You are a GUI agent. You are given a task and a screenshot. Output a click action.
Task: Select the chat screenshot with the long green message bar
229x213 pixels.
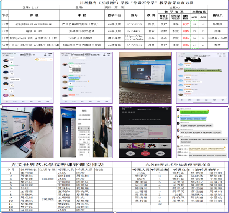point(202,78)
